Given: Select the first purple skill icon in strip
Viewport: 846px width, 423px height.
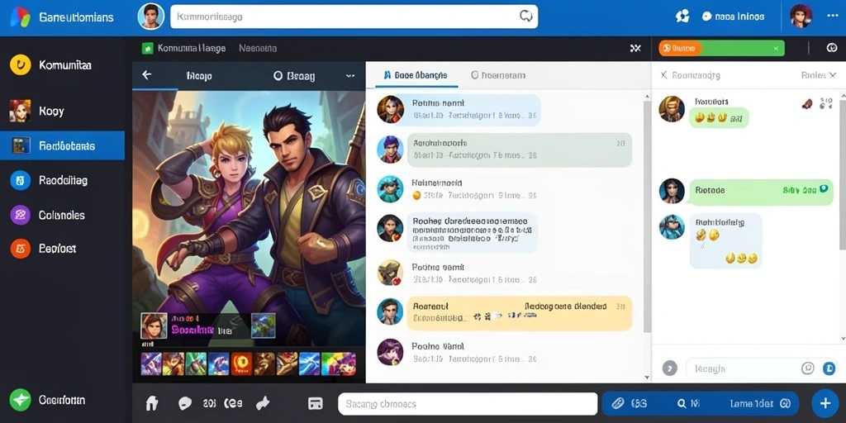Looking at the screenshot, I should tap(151, 364).
